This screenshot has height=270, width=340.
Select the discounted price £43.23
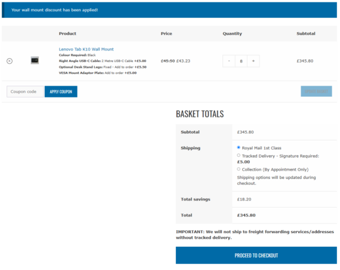pos(183,61)
